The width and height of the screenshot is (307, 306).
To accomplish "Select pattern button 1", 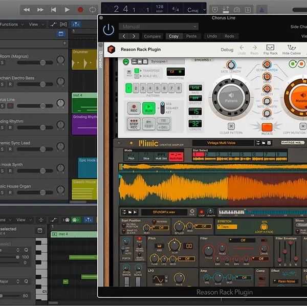I will pyautogui.click(x=128, y=88).
